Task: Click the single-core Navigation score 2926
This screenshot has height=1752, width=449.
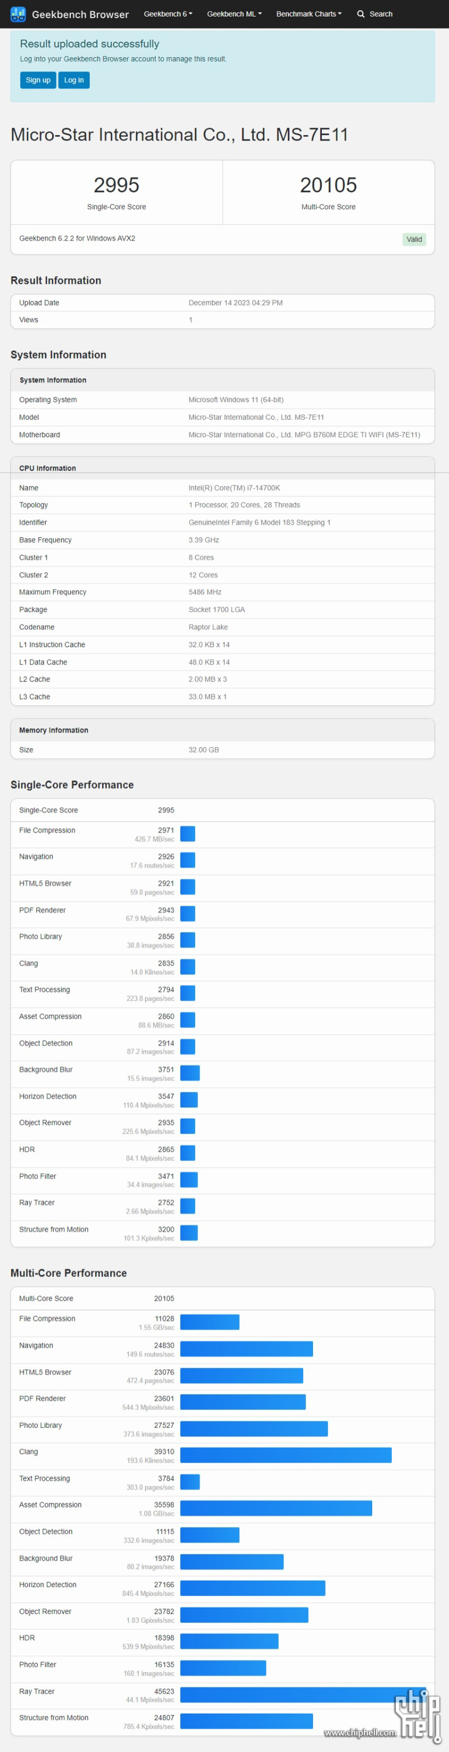Action: coord(166,857)
